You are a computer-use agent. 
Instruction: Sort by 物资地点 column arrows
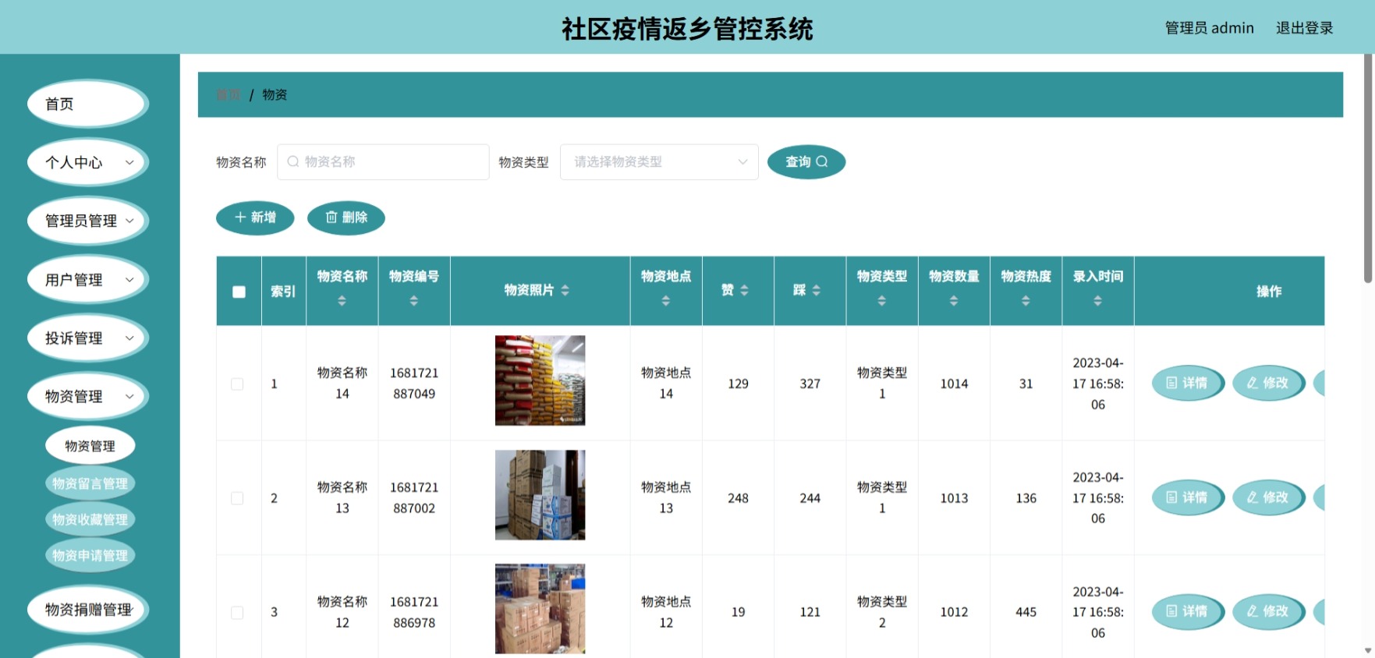666,301
